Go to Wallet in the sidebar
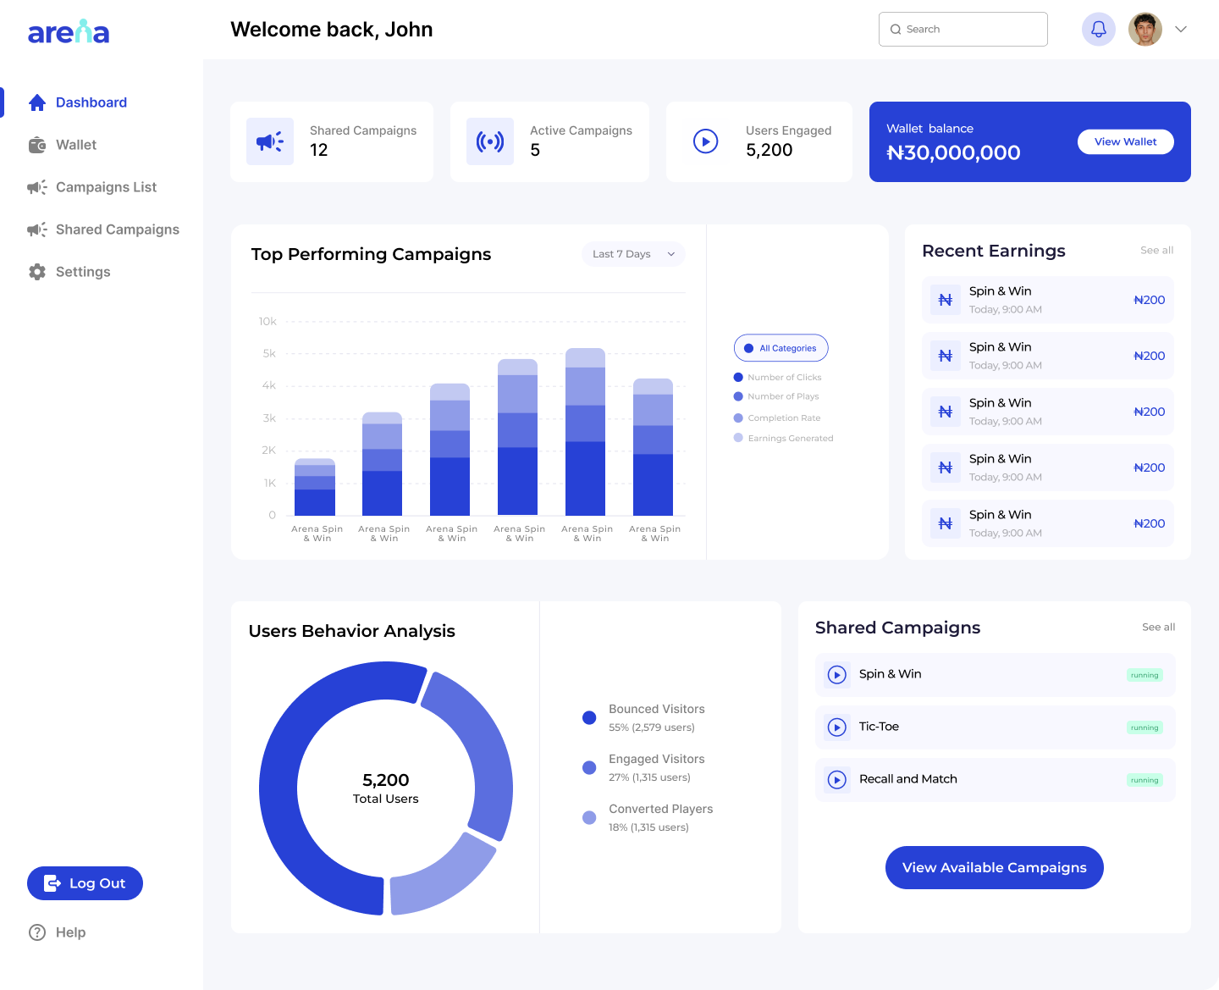Image resolution: width=1219 pixels, height=990 pixels. click(x=75, y=145)
